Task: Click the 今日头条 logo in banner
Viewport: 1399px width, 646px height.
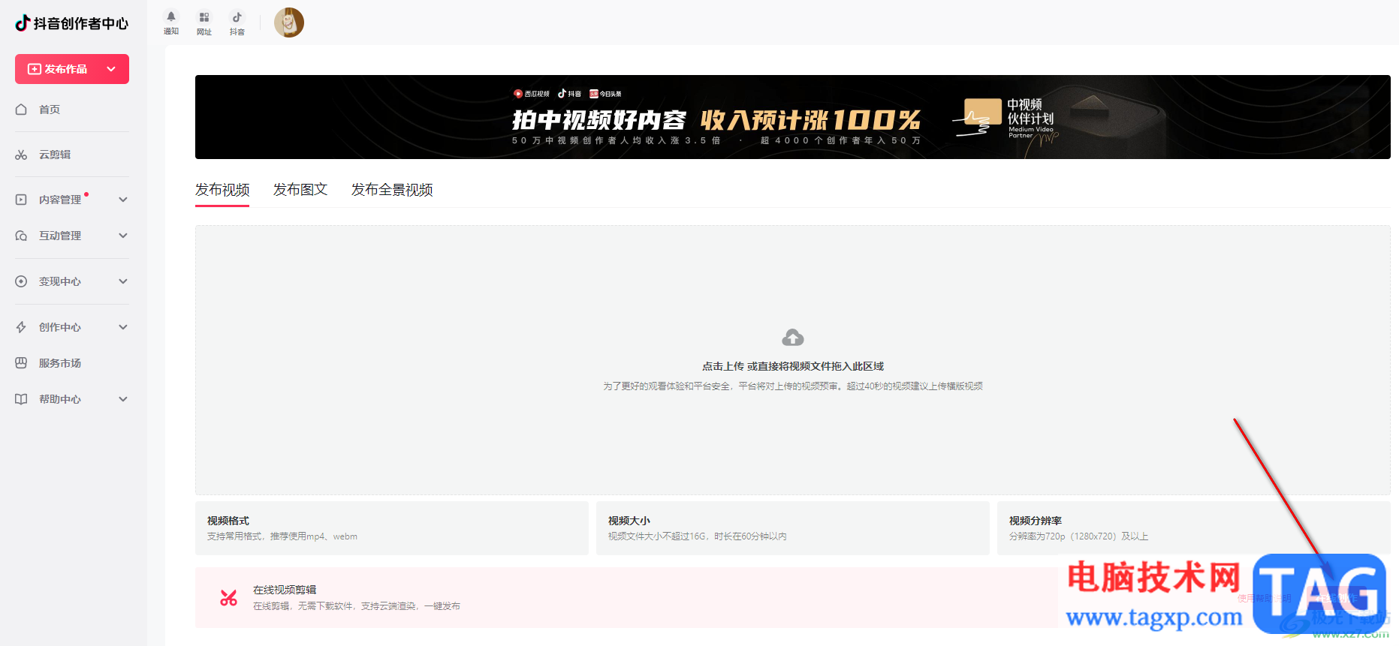Action: 605,94
